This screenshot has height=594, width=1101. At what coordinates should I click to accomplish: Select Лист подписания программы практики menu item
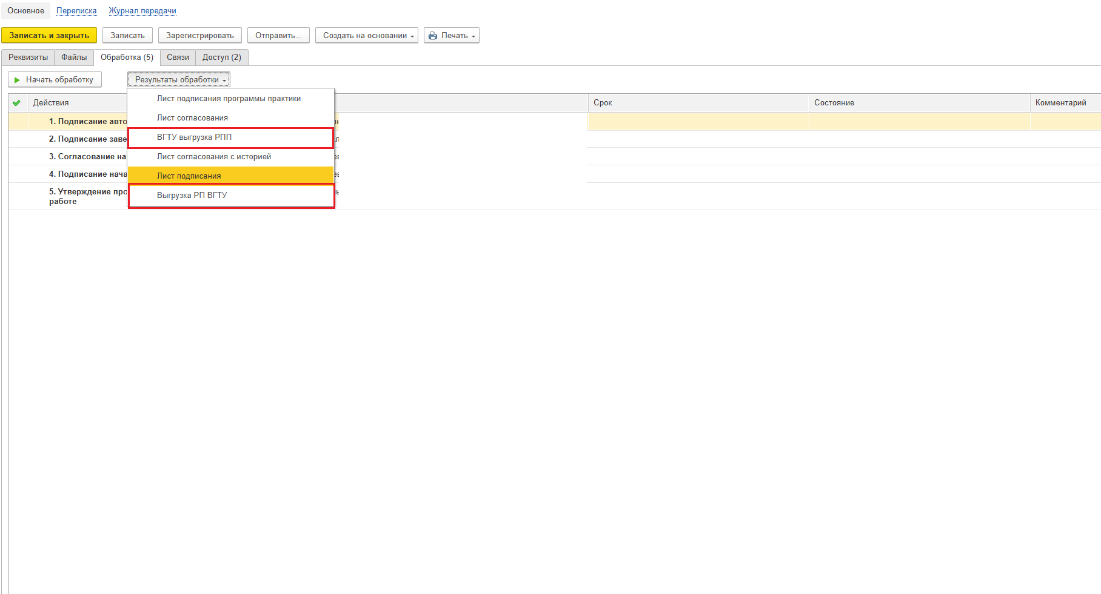coord(229,99)
